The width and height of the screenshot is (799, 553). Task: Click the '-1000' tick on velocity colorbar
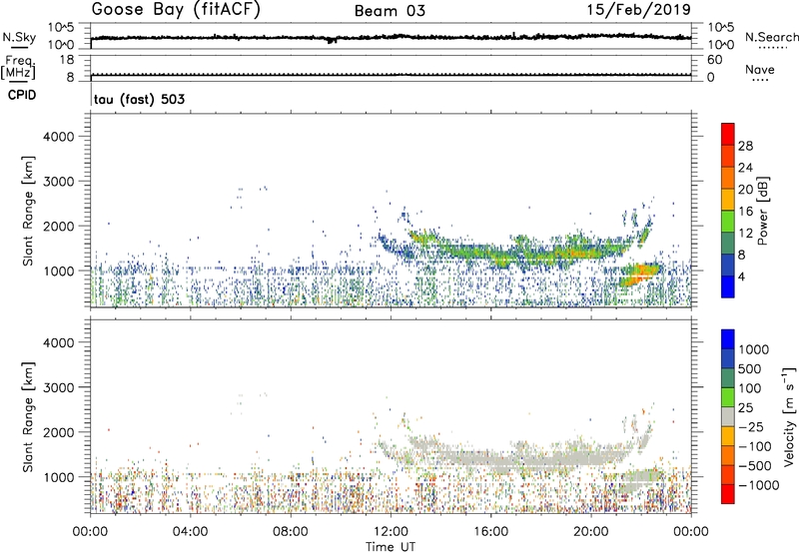click(x=758, y=485)
